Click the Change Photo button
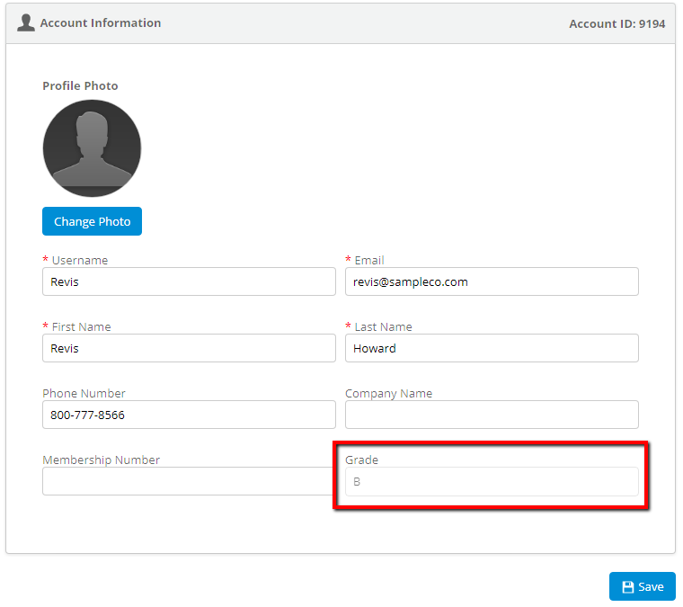 pyautogui.click(x=92, y=221)
